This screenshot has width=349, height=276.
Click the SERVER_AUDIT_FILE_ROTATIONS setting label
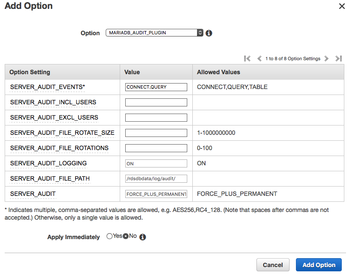(x=59, y=148)
